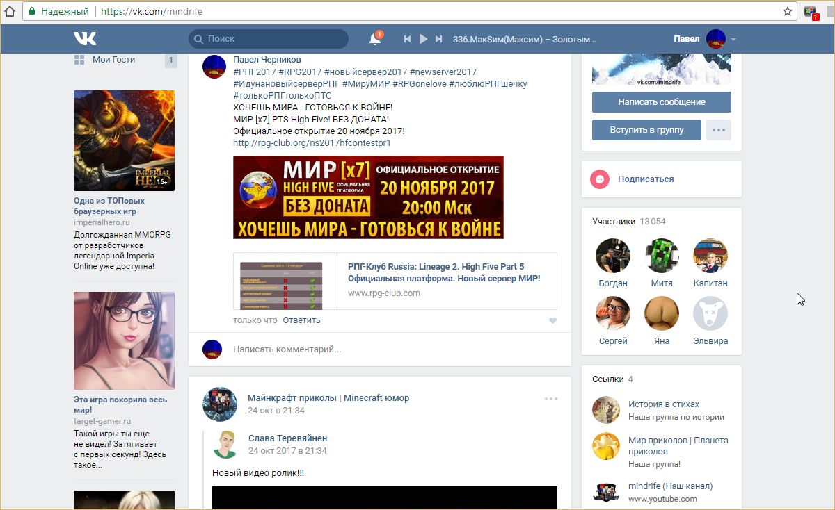Click anime girl ad image
This screenshot has width=835, height=510.
tap(124, 340)
